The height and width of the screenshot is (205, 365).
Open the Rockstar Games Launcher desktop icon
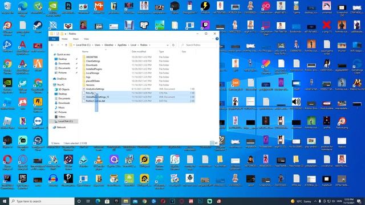pyautogui.click(x=38, y=104)
